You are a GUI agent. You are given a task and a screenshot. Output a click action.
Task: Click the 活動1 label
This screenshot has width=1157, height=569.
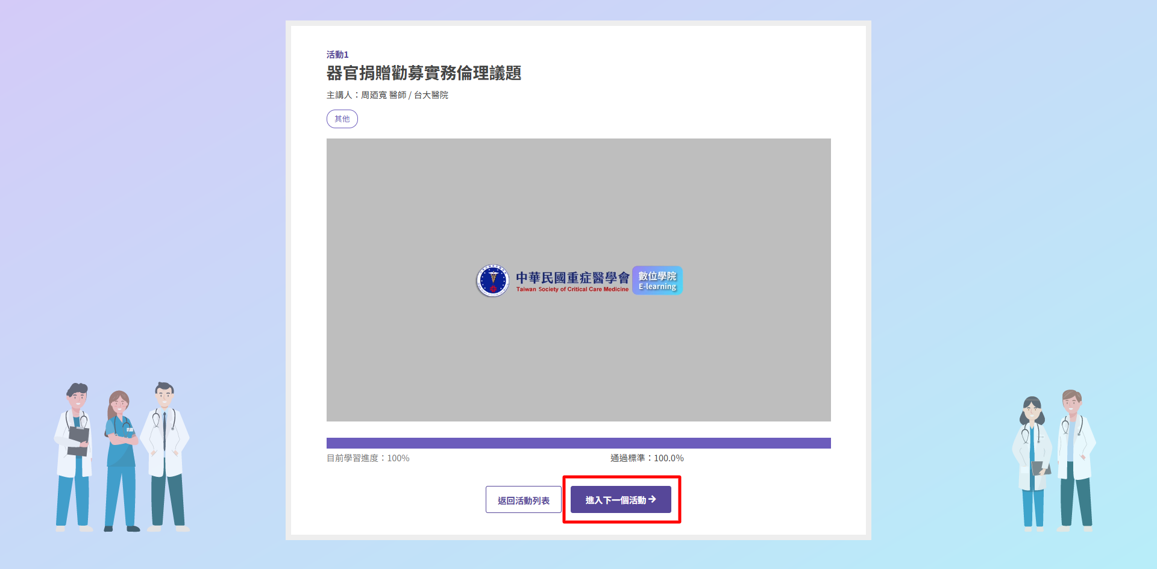click(x=337, y=55)
